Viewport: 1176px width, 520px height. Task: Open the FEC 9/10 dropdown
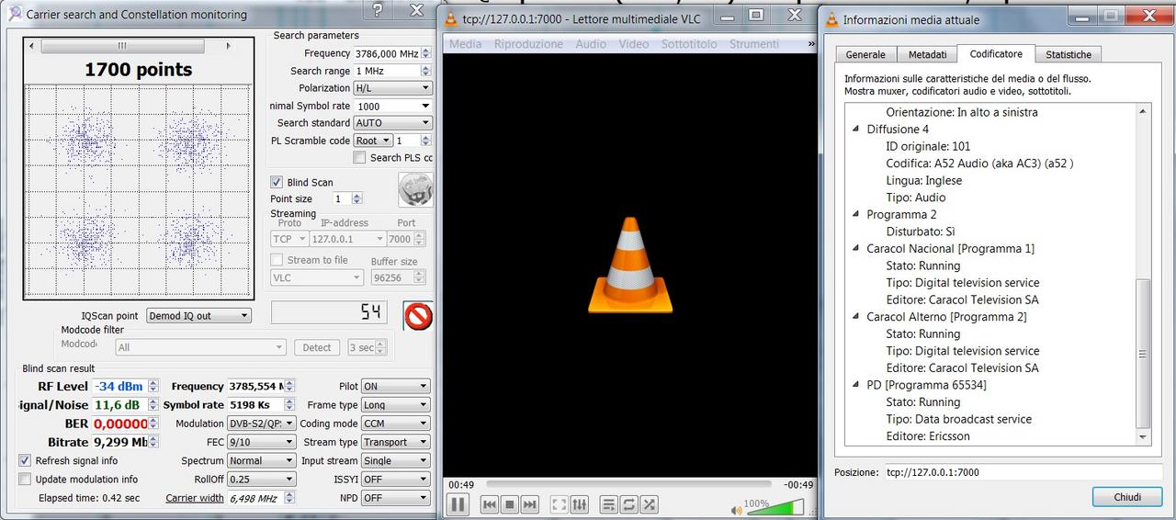point(262,442)
